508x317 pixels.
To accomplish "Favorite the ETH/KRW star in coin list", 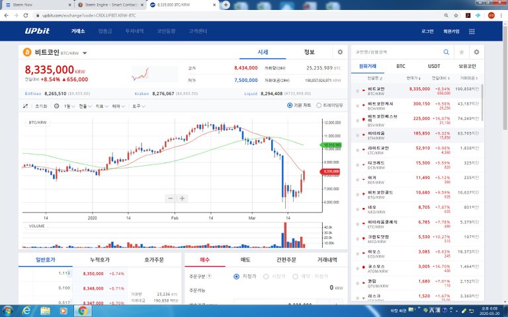I will tap(358, 135).
